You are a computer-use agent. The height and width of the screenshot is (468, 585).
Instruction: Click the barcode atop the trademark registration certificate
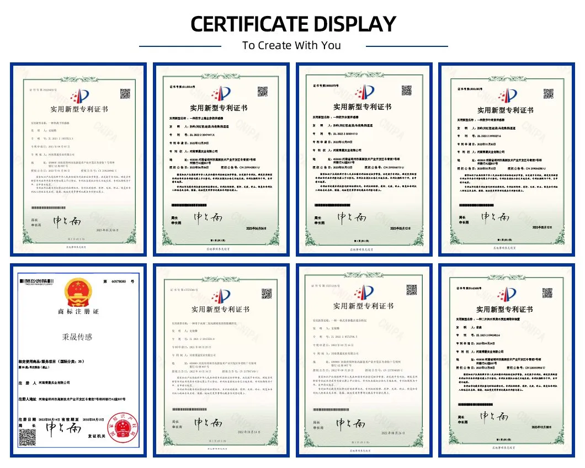tap(35, 281)
